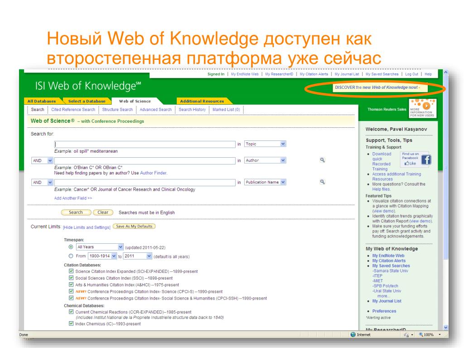Click the Search button
Viewport: 464px width, 348px height.
click(x=76, y=212)
